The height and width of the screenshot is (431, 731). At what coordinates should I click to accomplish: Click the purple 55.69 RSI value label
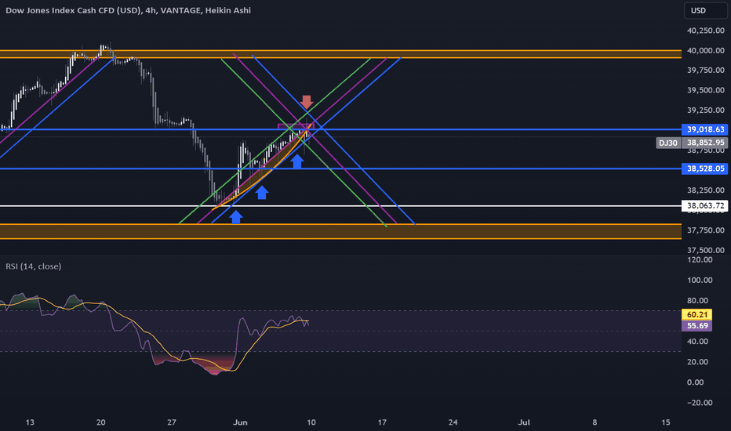697,326
